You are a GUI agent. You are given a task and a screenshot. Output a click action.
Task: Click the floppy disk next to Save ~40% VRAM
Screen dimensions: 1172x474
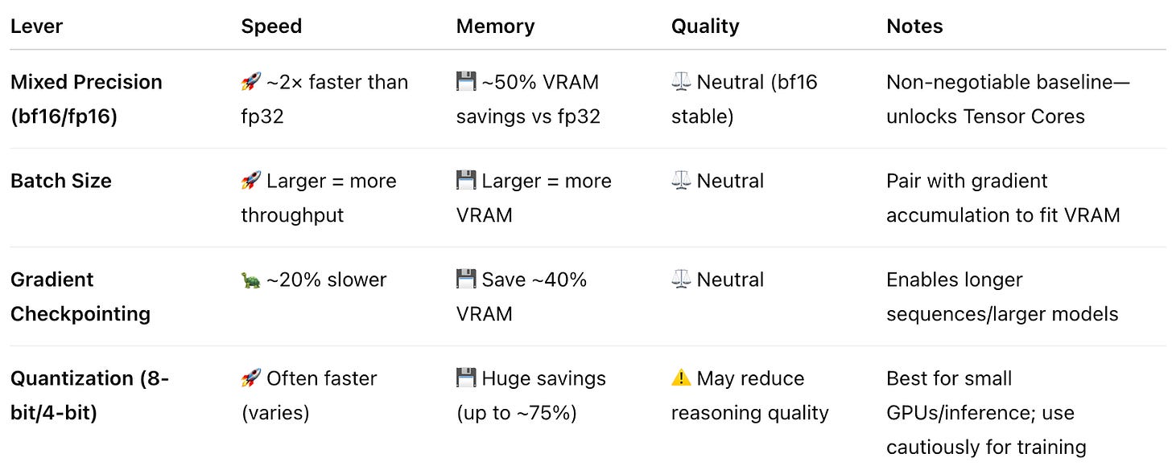pyautogui.click(x=466, y=280)
